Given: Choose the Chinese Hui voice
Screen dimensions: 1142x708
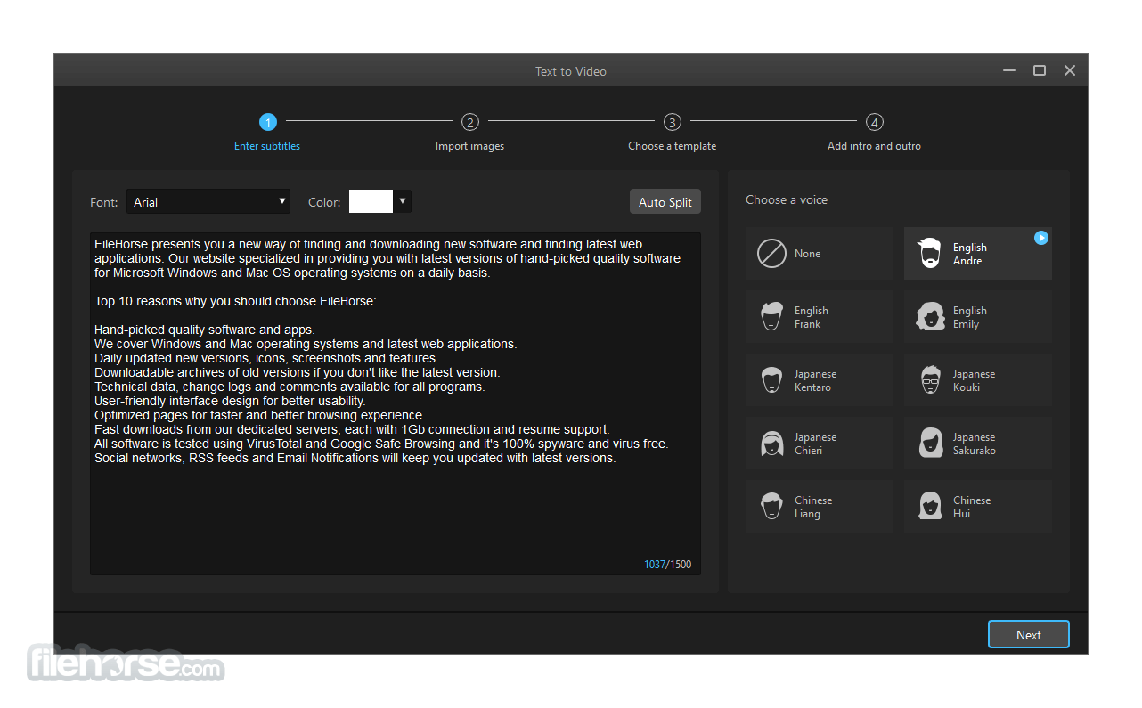Looking at the screenshot, I should [977, 507].
